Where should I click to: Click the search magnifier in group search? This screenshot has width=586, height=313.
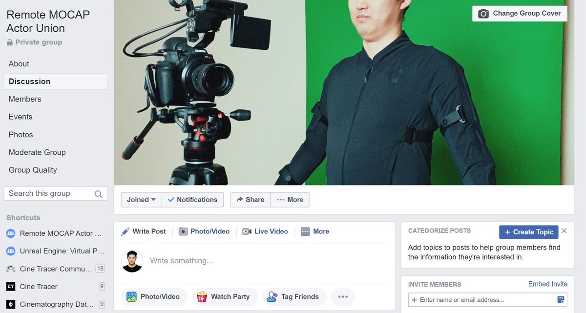[99, 193]
